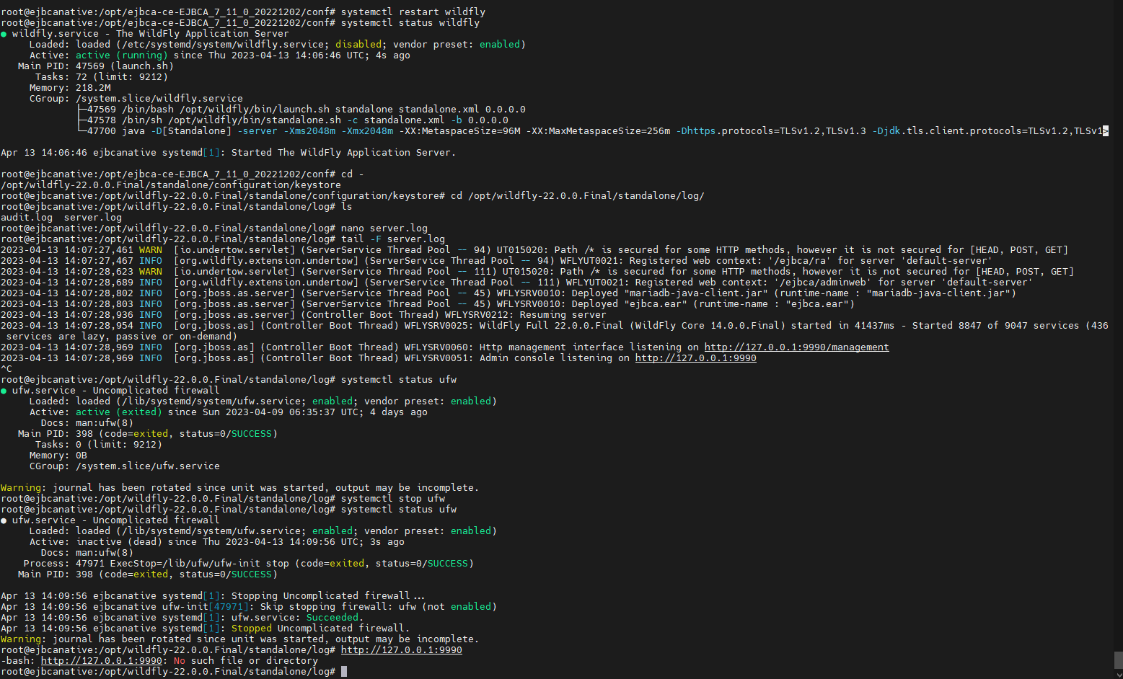The height and width of the screenshot is (679, 1123).
Task: Click the cursor block at the final prompt
Action: [x=344, y=672]
